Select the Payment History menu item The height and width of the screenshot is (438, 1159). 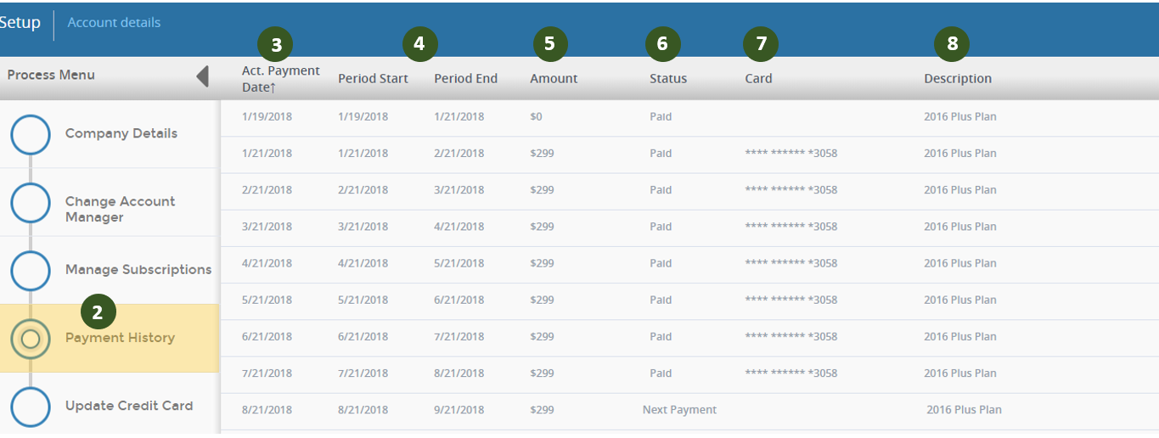[120, 338]
